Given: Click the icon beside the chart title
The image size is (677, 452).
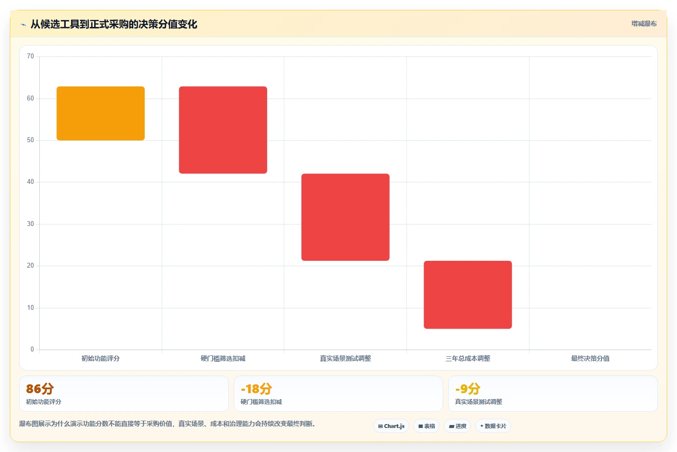Looking at the screenshot, I should (x=23, y=25).
